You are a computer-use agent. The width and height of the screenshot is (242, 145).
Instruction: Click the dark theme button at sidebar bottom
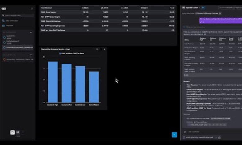23,132
